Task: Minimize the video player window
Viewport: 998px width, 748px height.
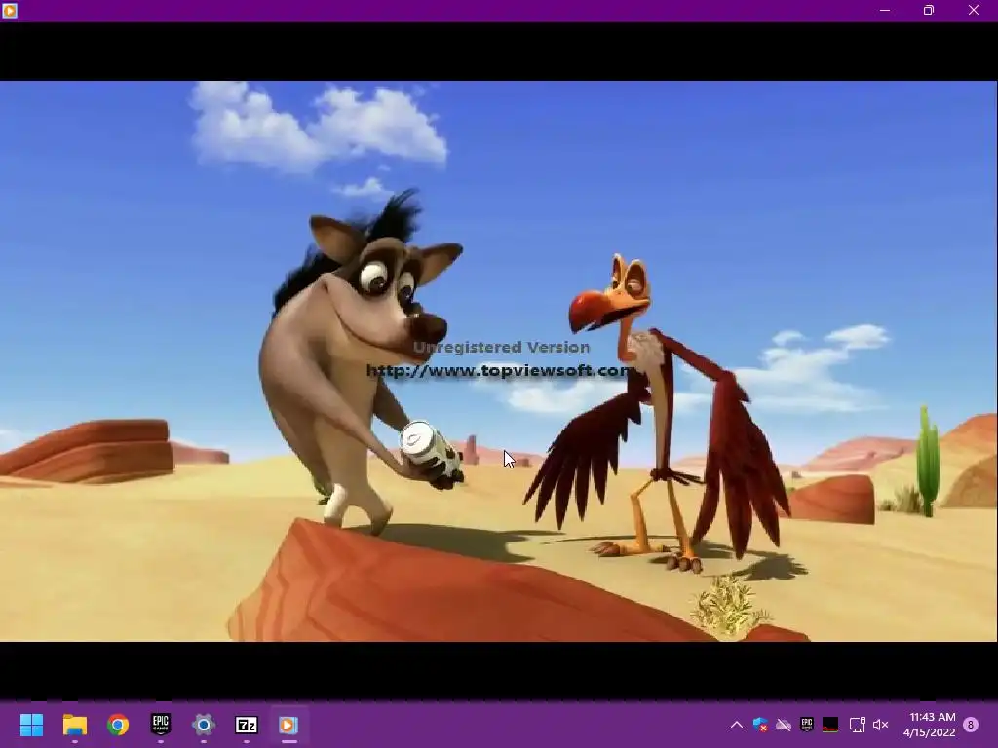Action: (x=885, y=10)
